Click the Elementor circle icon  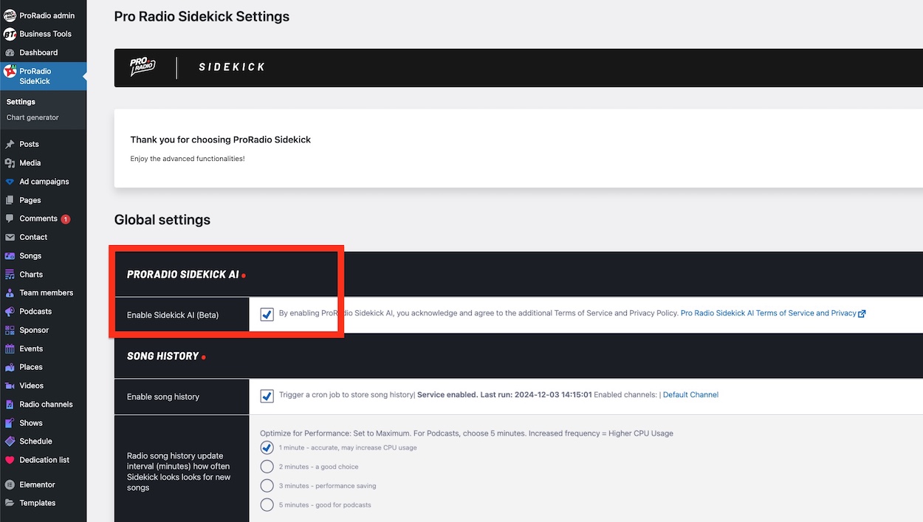[10, 485]
